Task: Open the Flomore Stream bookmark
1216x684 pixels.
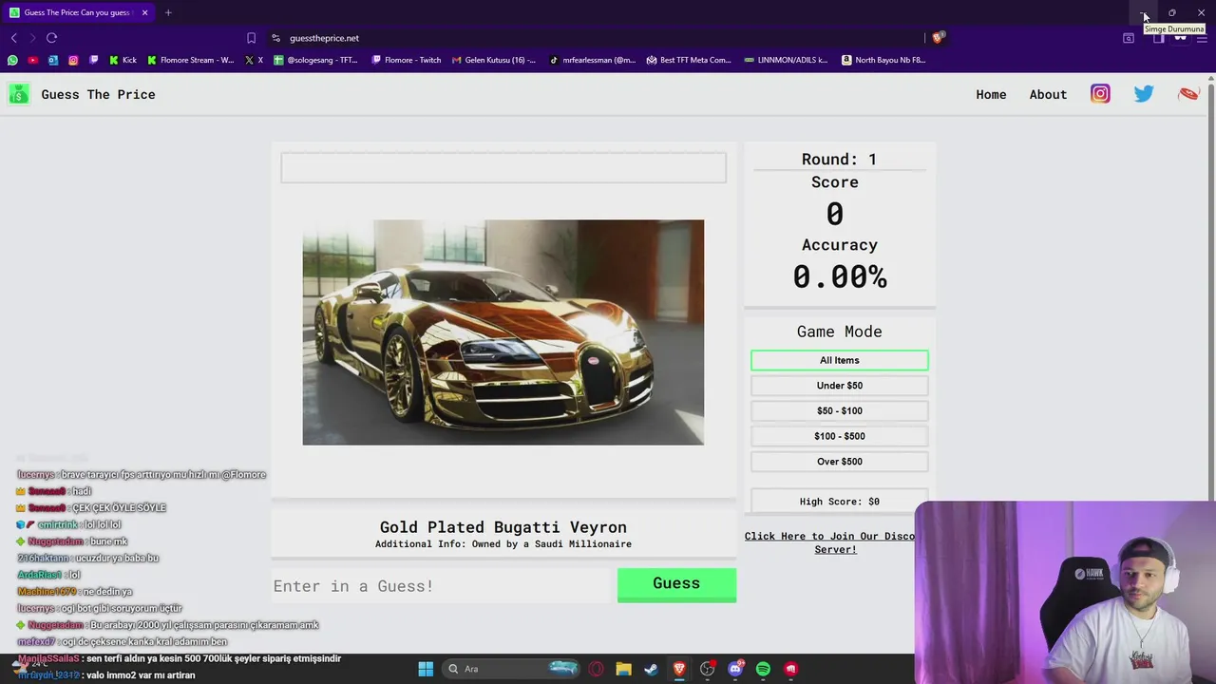Action: tap(191, 60)
